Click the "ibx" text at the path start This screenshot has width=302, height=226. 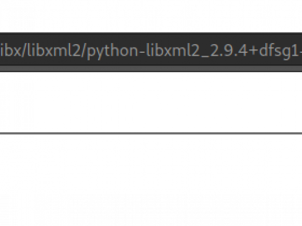tap(10, 50)
